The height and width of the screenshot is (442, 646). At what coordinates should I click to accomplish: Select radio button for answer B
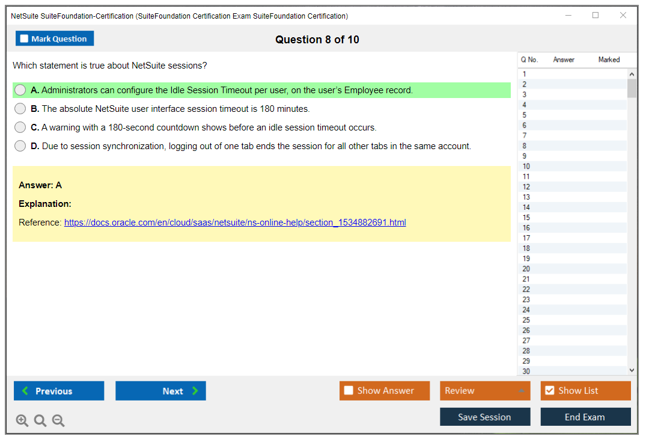20,108
